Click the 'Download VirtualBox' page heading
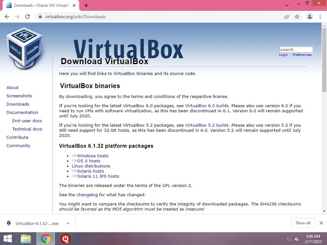This screenshot has height=245, width=327. (x=104, y=61)
